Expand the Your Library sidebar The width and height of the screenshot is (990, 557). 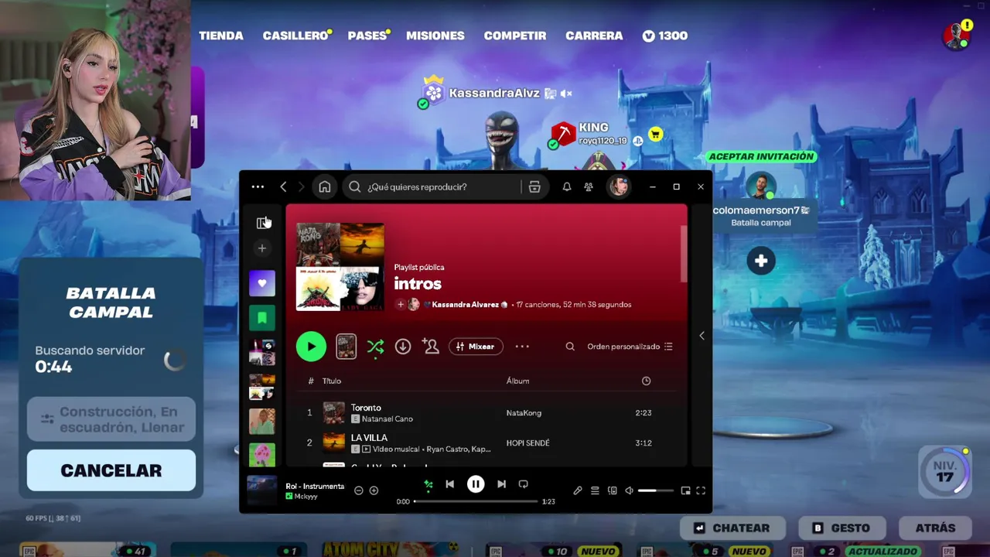[x=262, y=223]
